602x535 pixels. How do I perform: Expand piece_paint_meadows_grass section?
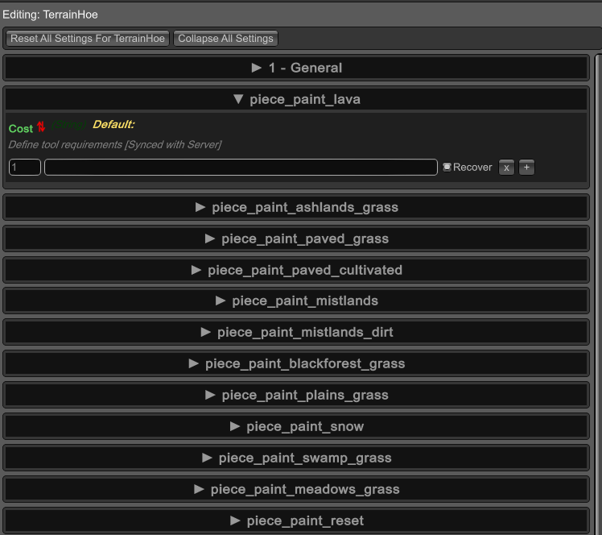[x=296, y=490]
